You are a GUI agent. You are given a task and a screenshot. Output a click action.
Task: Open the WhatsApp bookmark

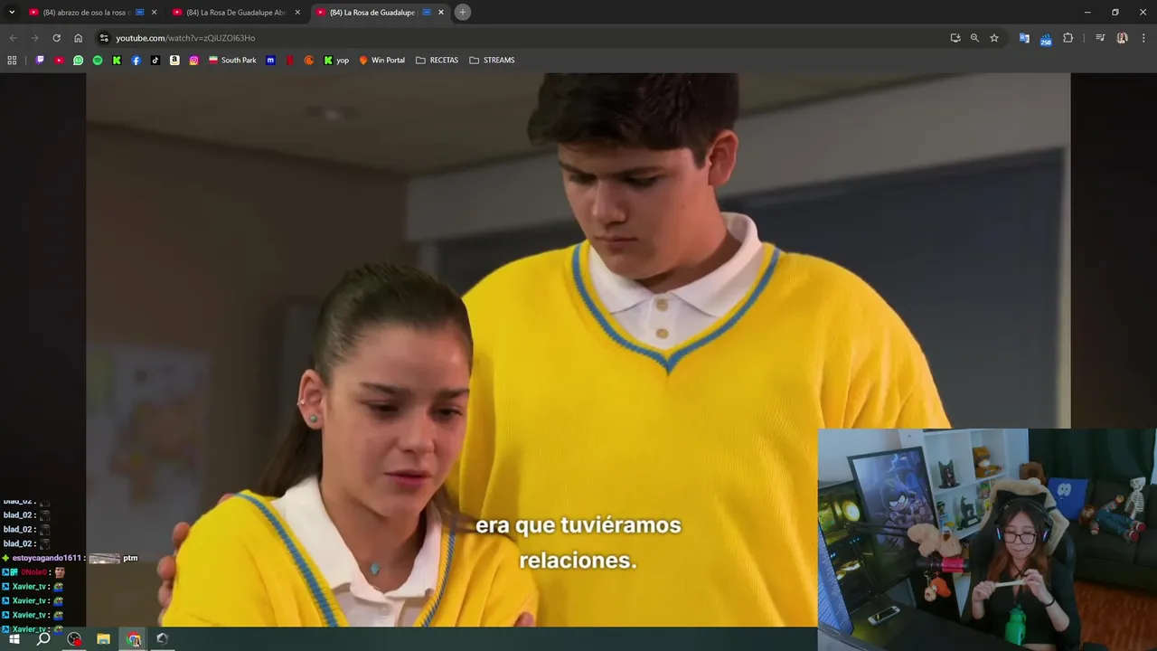(x=79, y=61)
